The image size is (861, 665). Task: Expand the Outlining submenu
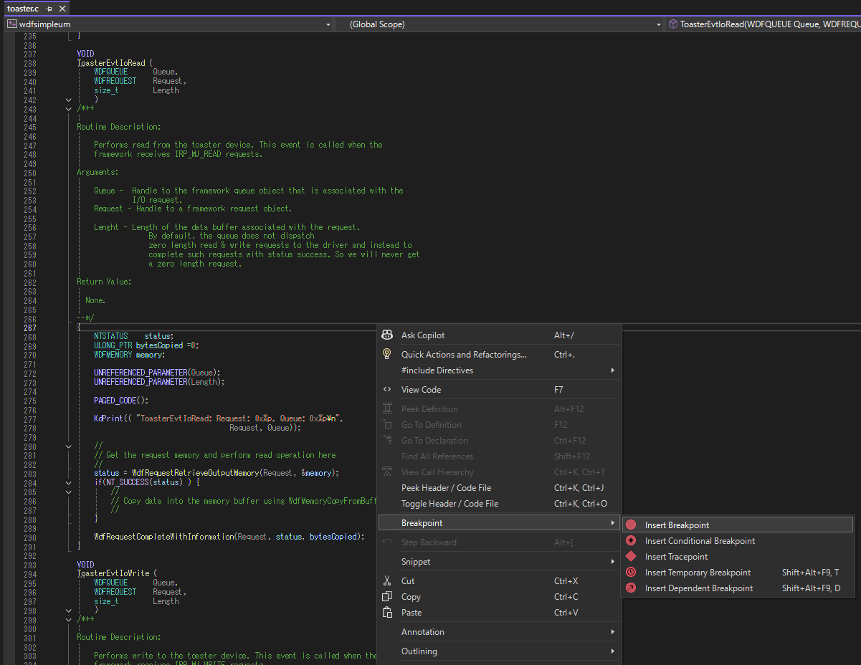[x=419, y=651]
